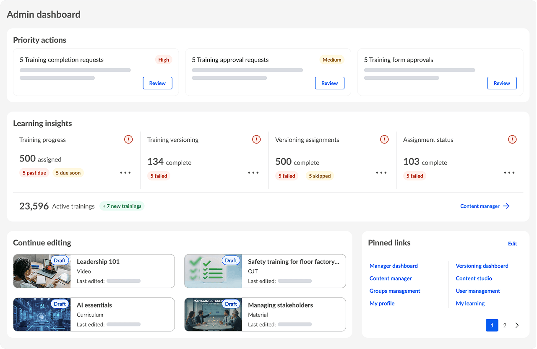This screenshot has width=537, height=349.
Task: Toggle the 5 skipped badge
Action: 319,176
